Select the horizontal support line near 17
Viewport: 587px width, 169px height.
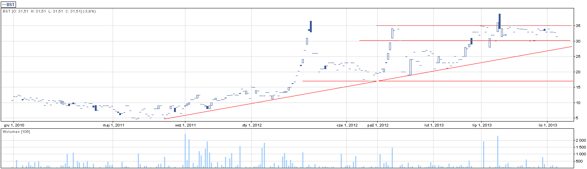pos(438,81)
